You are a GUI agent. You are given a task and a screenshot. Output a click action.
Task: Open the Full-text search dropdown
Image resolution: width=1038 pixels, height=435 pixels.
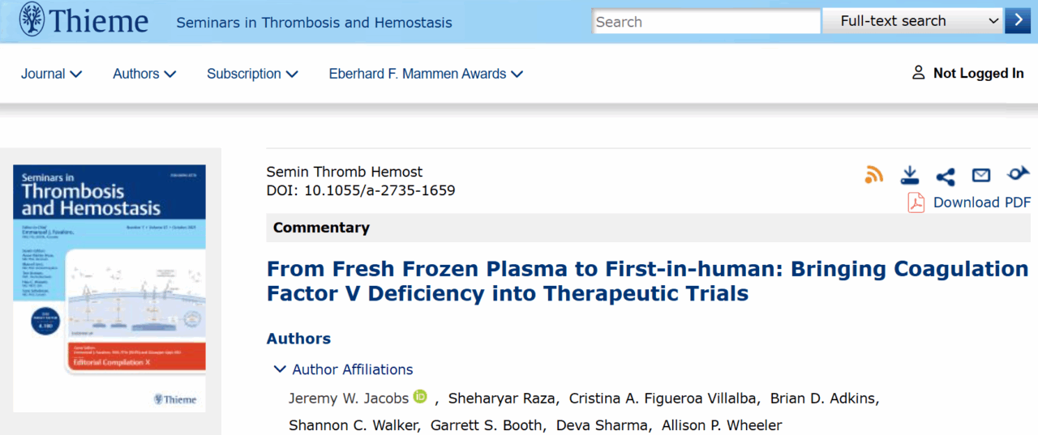(x=913, y=21)
